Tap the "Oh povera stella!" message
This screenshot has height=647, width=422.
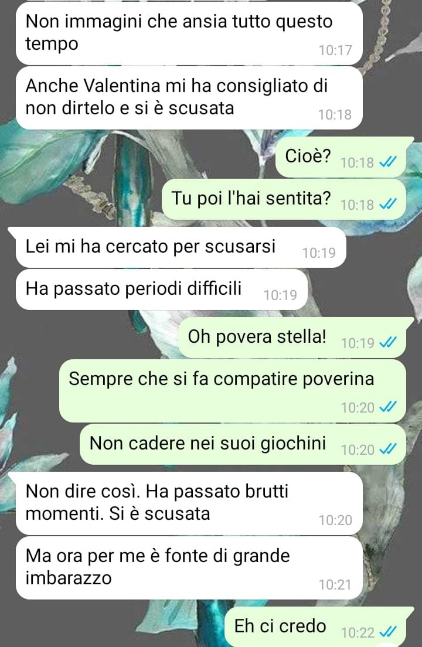click(292, 338)
